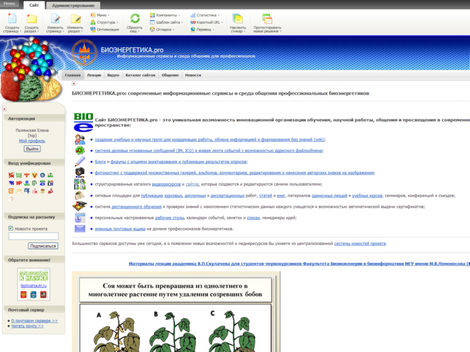Open the фотохостинг link
The width and height of the screenshot is (470, 352).
[234, 173]
